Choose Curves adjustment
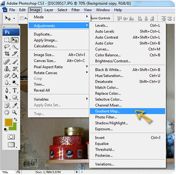This screenshot has width=176, height=175. coord(127,49)
